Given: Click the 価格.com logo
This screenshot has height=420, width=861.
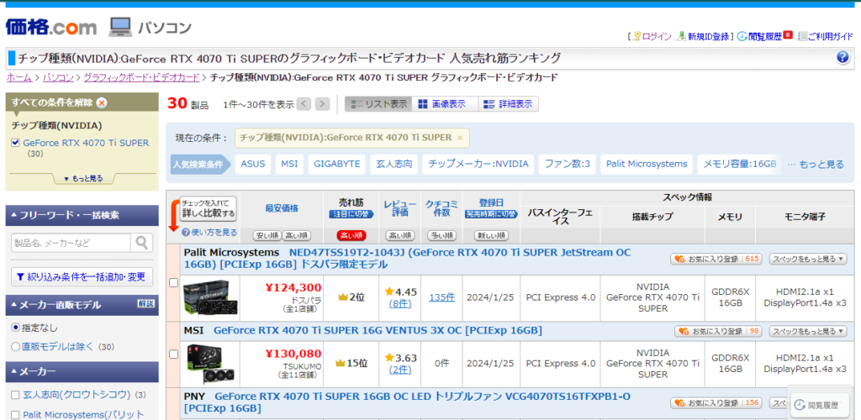Looking at the screenshot, I should pos(51,27).
